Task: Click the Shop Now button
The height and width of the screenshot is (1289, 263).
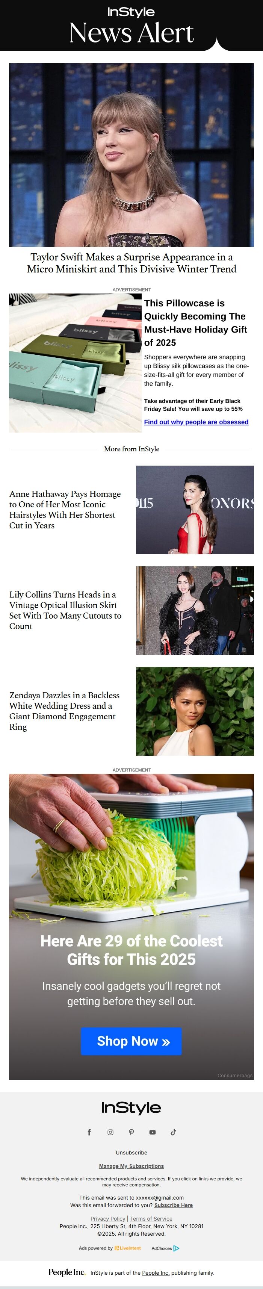Action: coord(131,1041)
